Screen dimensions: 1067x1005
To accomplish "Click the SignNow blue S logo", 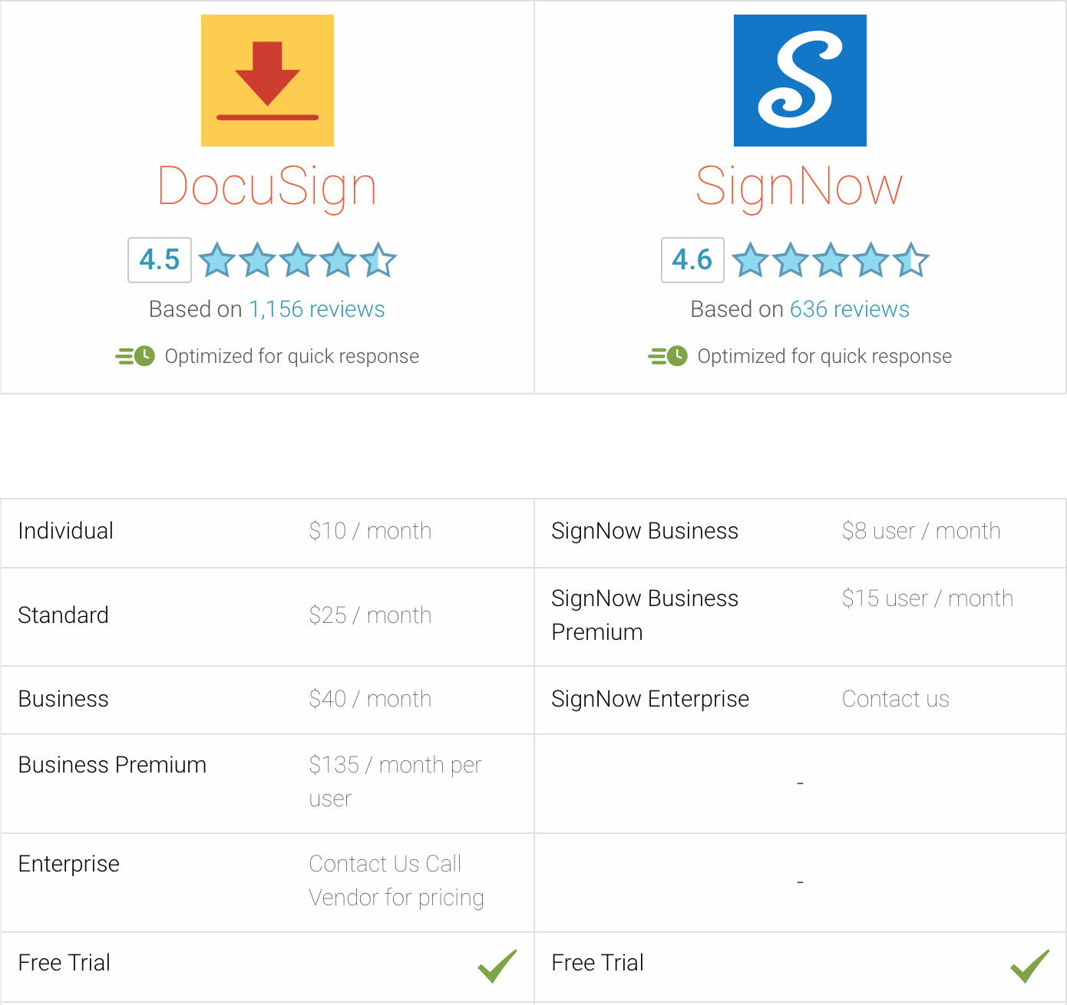I will [800, 81].
